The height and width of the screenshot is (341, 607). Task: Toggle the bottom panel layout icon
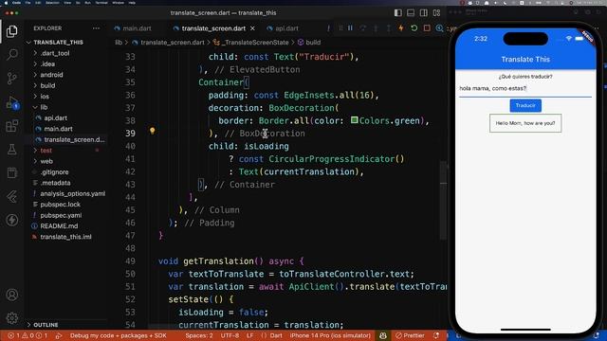tap(411, 12)
